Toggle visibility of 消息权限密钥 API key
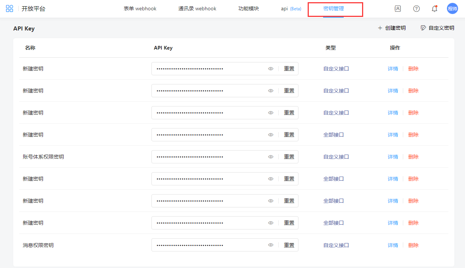 (x=271, y=245)
